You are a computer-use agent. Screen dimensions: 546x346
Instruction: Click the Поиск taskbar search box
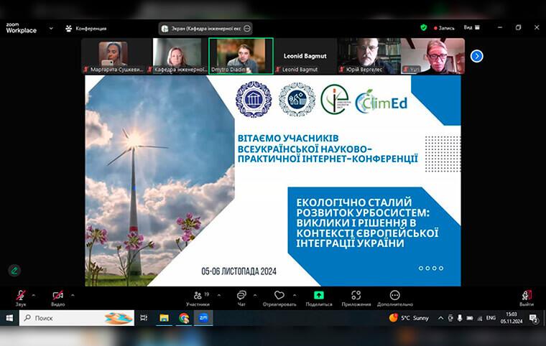coord(77,318)
